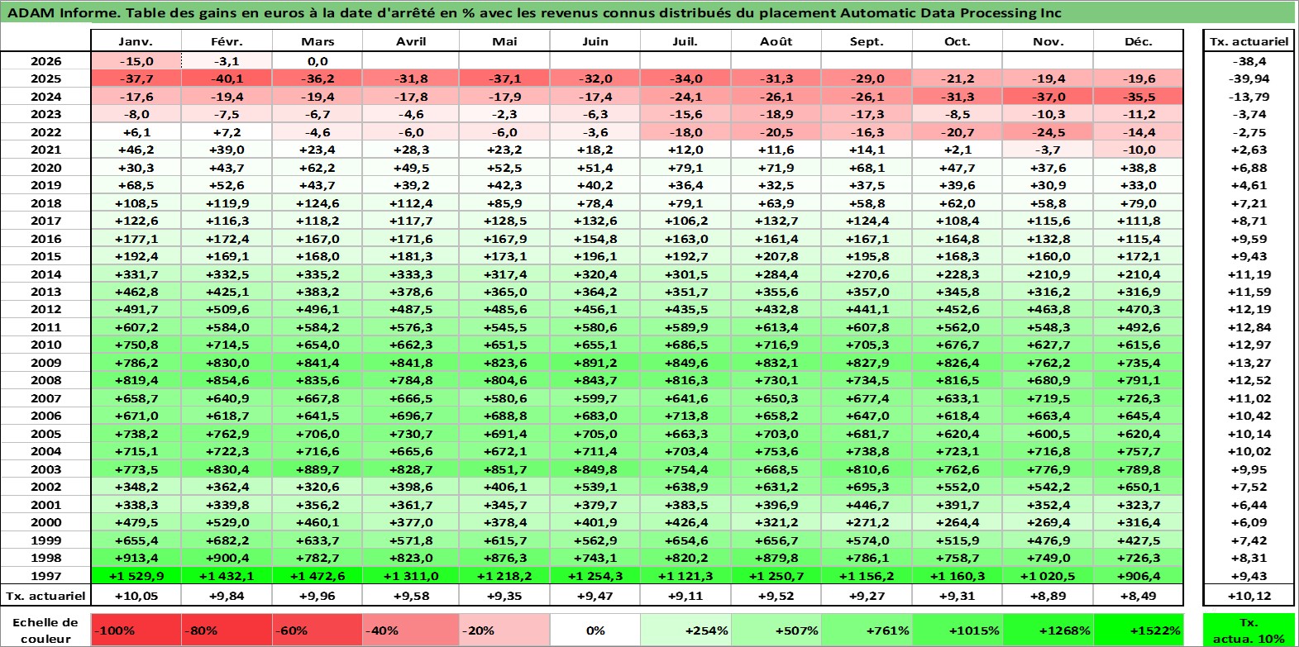Screen dimensions: 1299x647
Task: Click the 'Tx. actuariel' label of the bottom row
Action: tap(45, 596)
